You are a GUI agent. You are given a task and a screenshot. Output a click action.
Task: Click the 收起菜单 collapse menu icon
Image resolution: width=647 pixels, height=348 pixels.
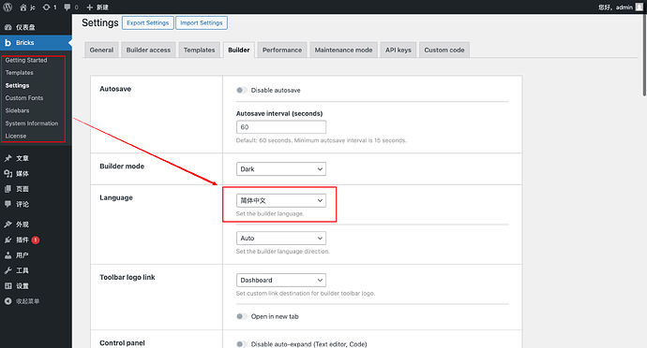(8, 301)
